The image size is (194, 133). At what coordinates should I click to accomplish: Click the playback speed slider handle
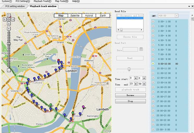(129, 69)
